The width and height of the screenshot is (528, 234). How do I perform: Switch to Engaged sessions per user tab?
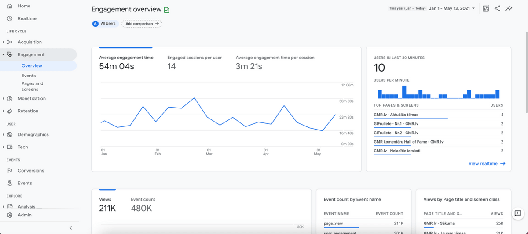point(194,62)
